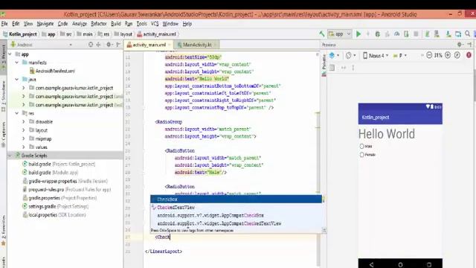Open the Android profiler gauge icon

point(396,34)
